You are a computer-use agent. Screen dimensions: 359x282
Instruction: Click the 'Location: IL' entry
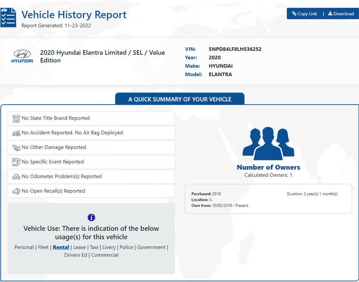point(201,200)
